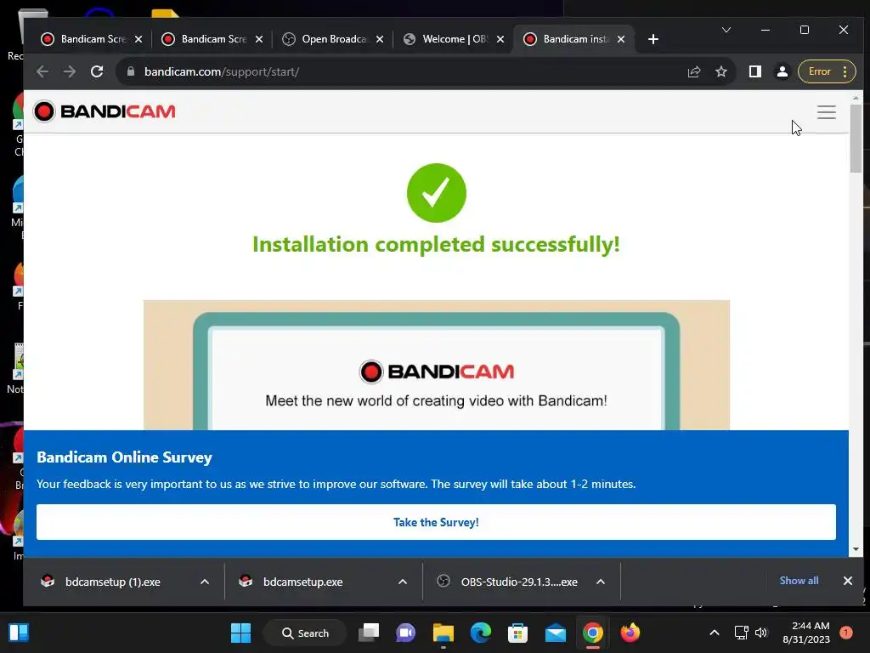Expand options for bdcamsetup.exe
The image size is (870, 653).
tap(403, 582)
